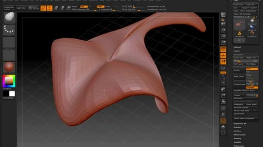
Task: Click Clone All SubTools button
Action: coord(246,14)
